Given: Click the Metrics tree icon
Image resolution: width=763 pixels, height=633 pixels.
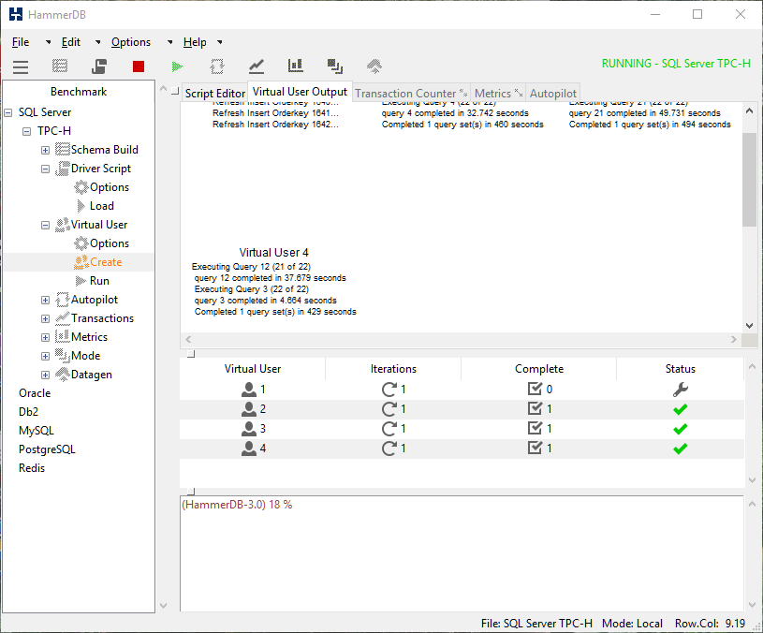Looking at the screenshot, I should tap(63, 337).
